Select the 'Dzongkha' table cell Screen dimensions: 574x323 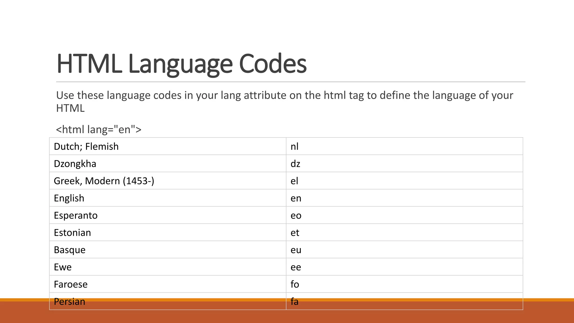coord(168,163)
